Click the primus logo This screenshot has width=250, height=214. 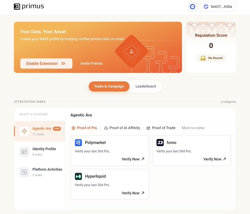[29, 7]
